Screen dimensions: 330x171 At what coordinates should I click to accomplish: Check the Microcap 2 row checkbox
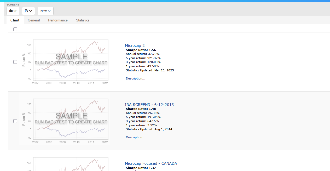(15, 62)
